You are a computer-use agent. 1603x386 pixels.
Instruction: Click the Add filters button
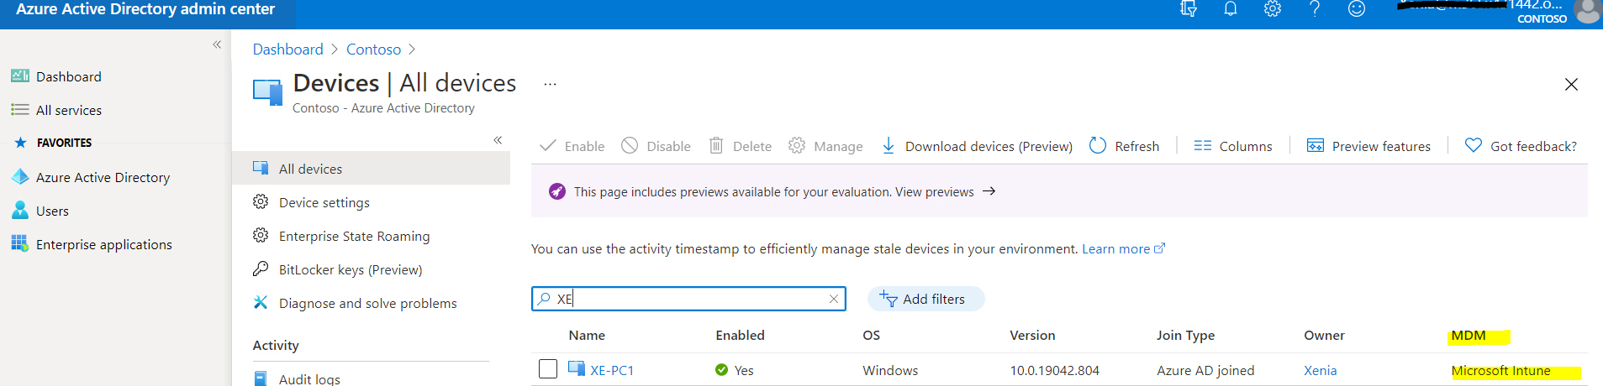click(x=925, y=299)
